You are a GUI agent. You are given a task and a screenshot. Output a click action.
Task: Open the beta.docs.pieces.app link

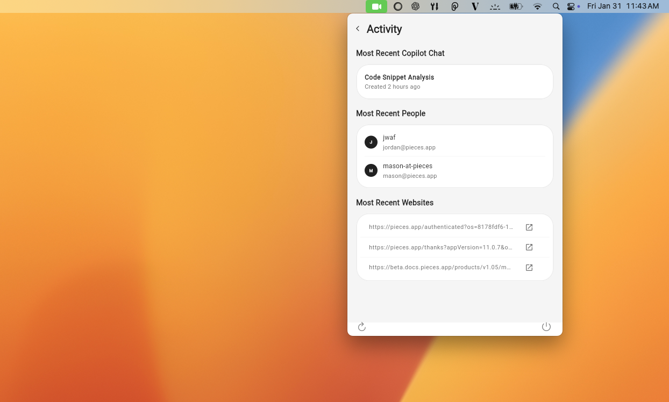pyautogui.click(x=440, y=267)
